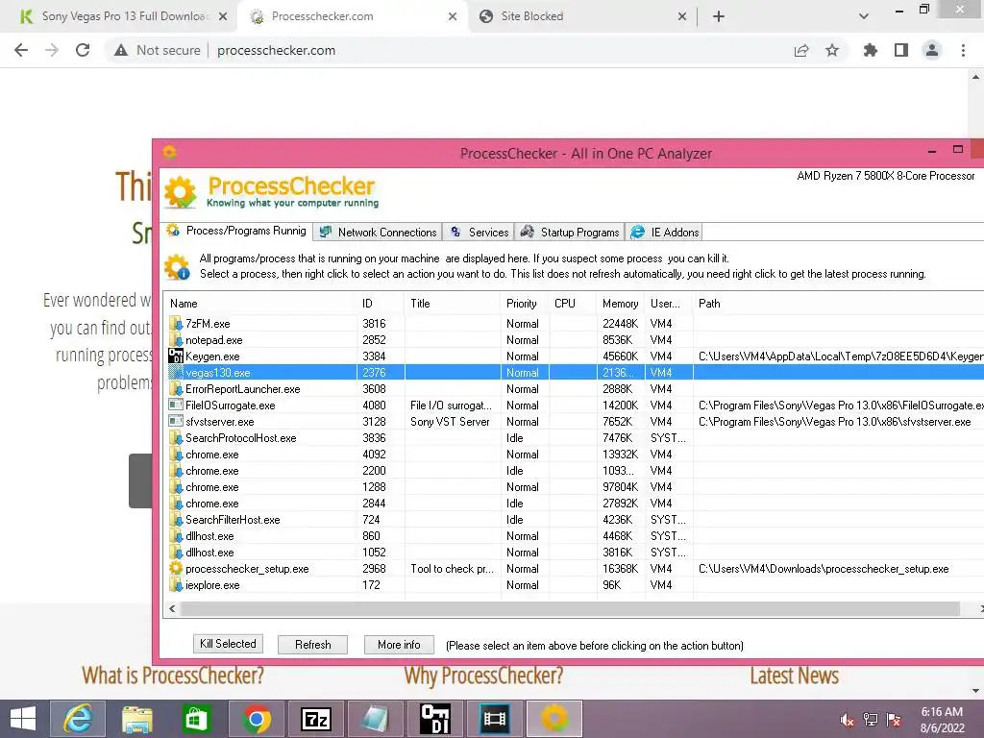Expand the tab search dropdown arrow

click(x=864, y=17)
